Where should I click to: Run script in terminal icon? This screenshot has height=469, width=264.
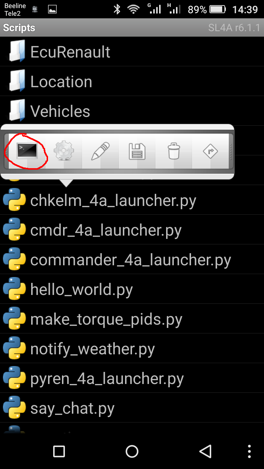tap(27, 151)
